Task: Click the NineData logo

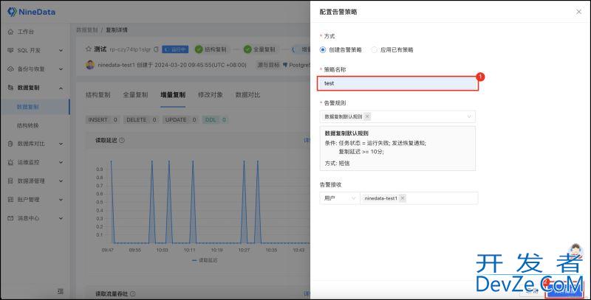Action: click(32, 12)
